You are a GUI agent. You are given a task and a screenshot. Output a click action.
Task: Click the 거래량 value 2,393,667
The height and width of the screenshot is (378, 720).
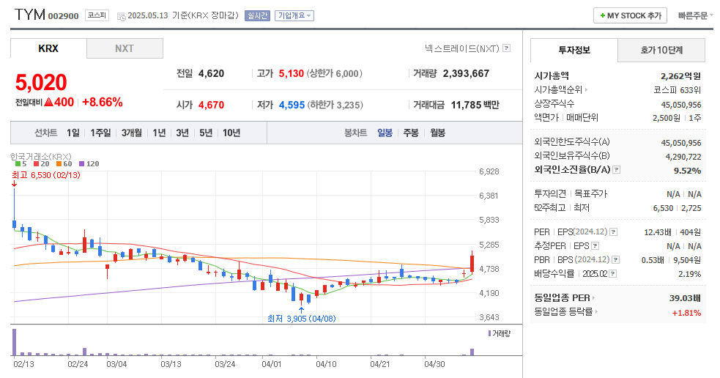pos(466,73)
